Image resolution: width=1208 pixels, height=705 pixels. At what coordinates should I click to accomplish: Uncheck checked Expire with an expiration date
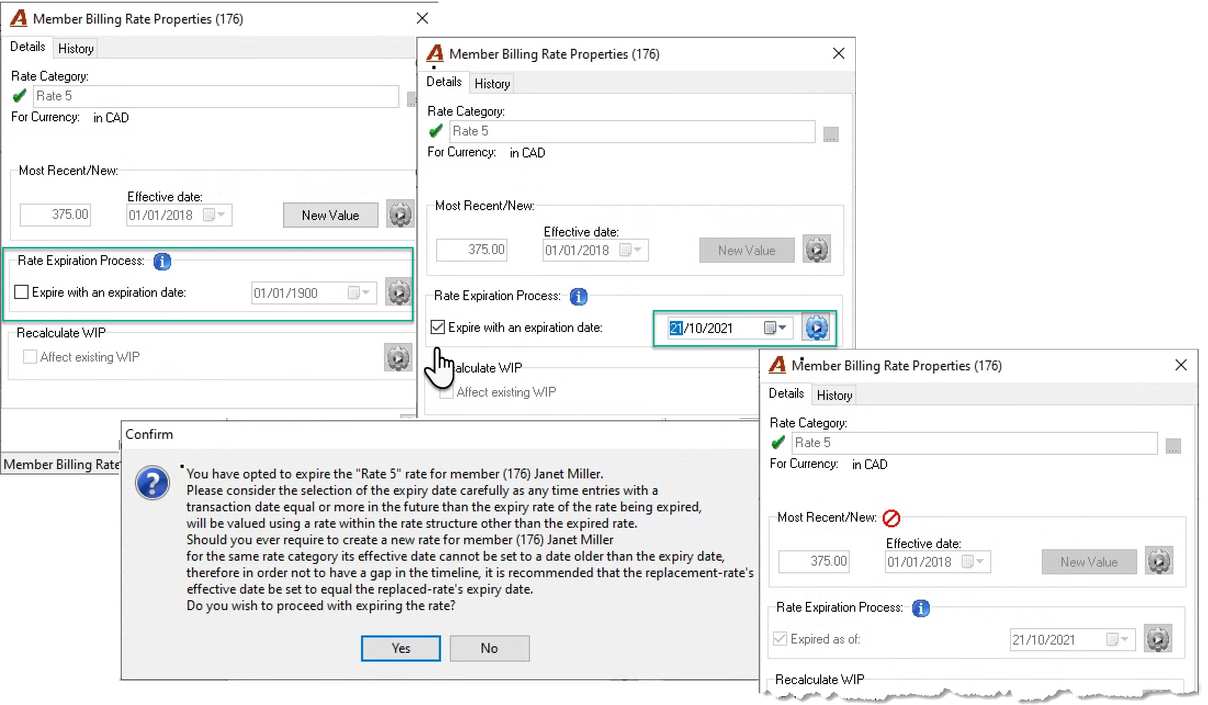[x=438, y=327]
